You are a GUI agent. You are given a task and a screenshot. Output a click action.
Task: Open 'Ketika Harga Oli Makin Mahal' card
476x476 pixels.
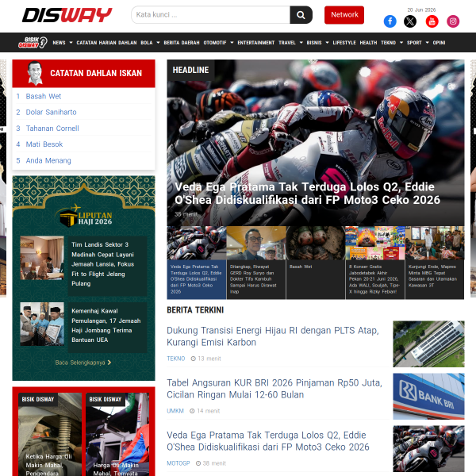(50, 434)
